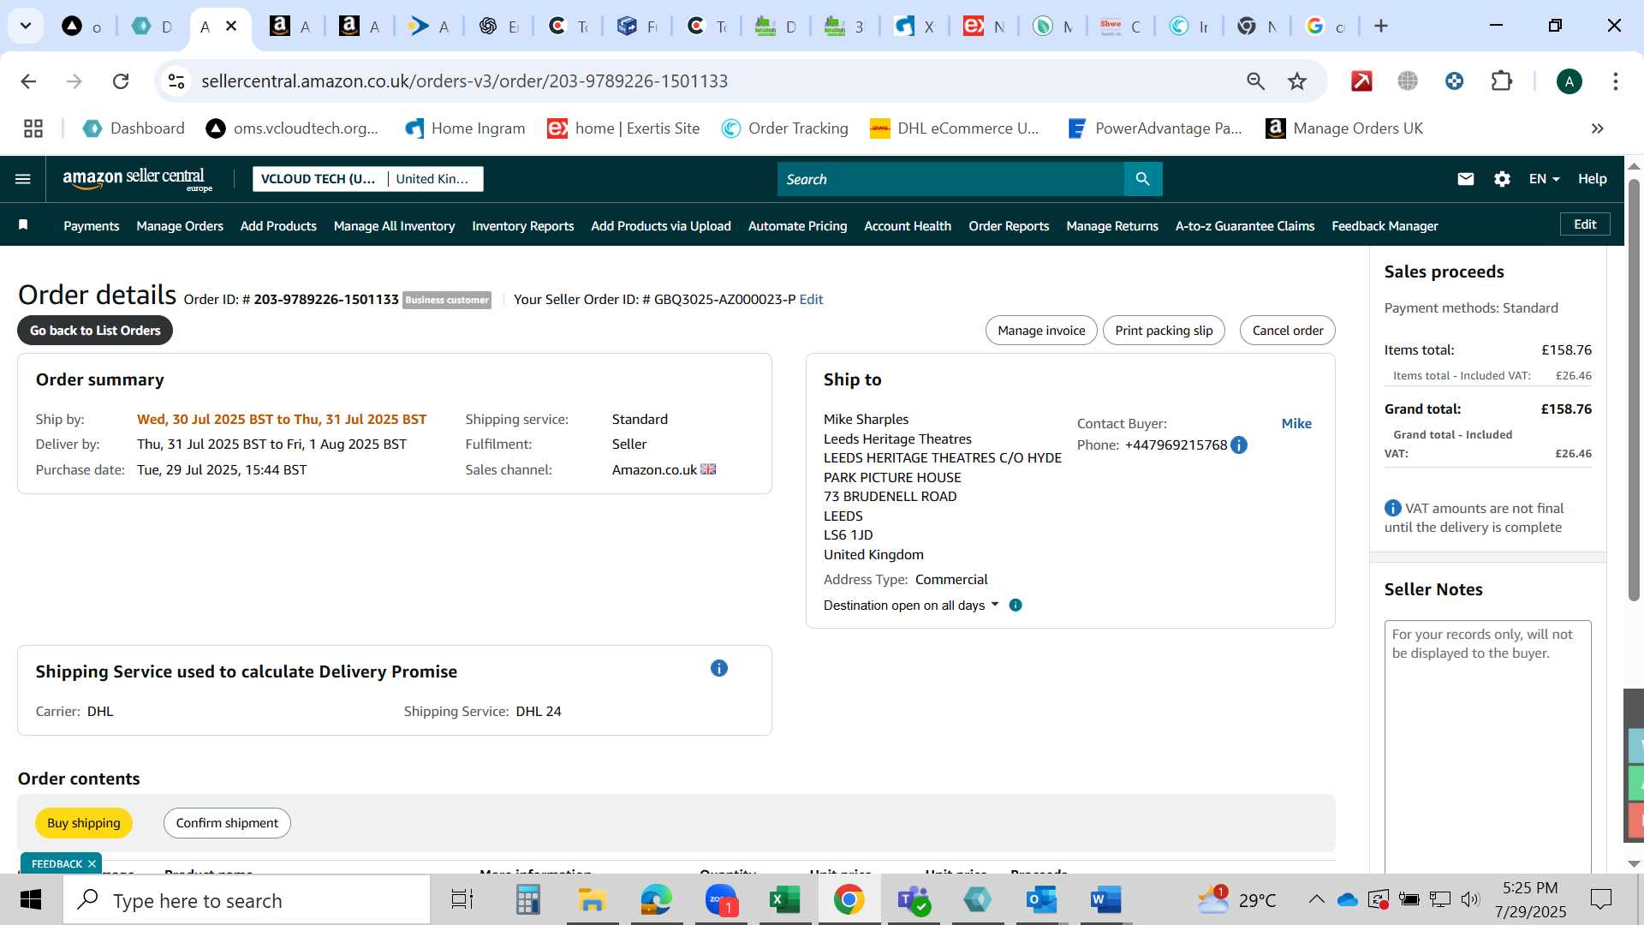
Task: Open Word from the taskbar
Action: (x=1105, y=900)
